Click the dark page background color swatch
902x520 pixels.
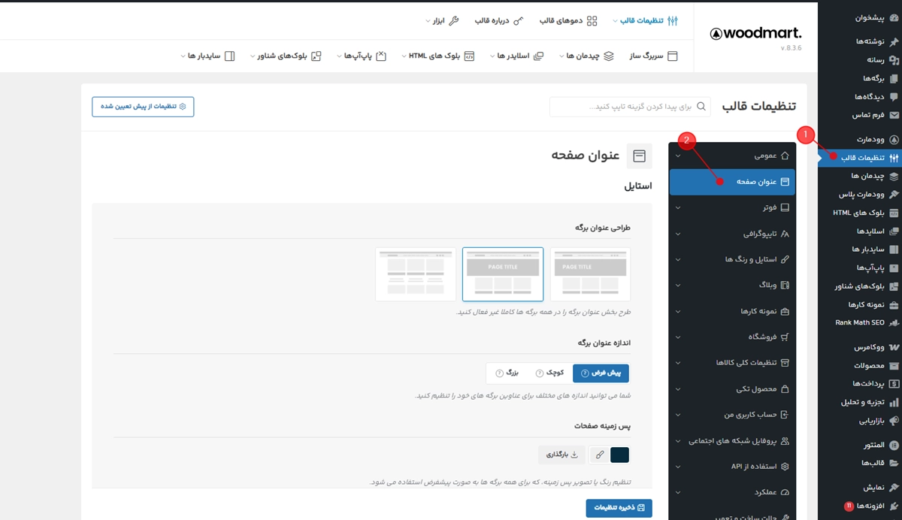point(619,454)
